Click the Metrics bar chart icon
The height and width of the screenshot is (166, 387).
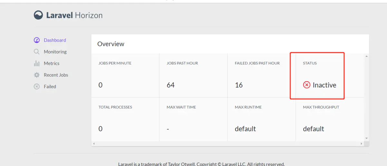37,63
